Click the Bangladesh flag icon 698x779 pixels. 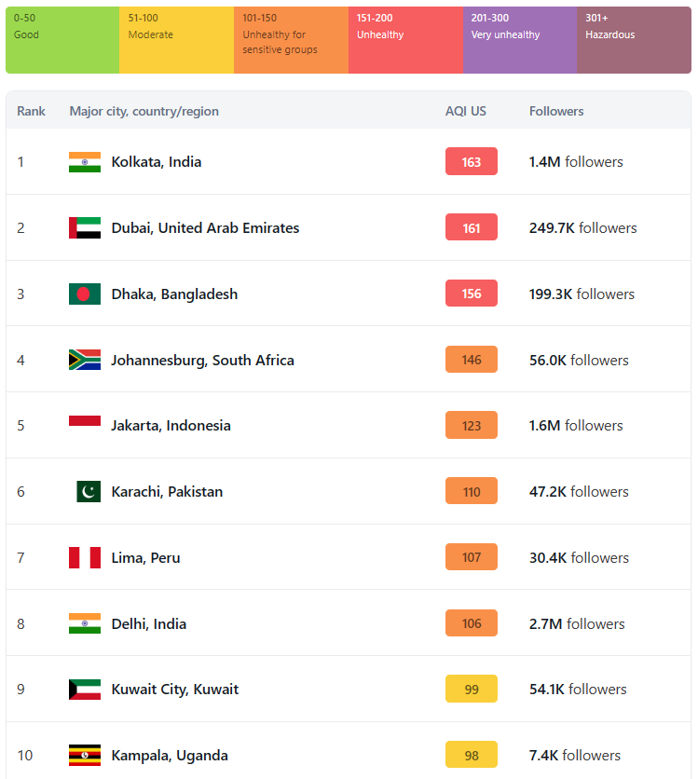point(85,294)
